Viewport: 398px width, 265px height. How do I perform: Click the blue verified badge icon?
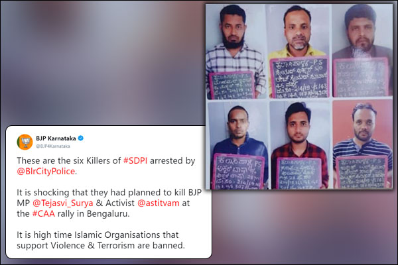81,138
